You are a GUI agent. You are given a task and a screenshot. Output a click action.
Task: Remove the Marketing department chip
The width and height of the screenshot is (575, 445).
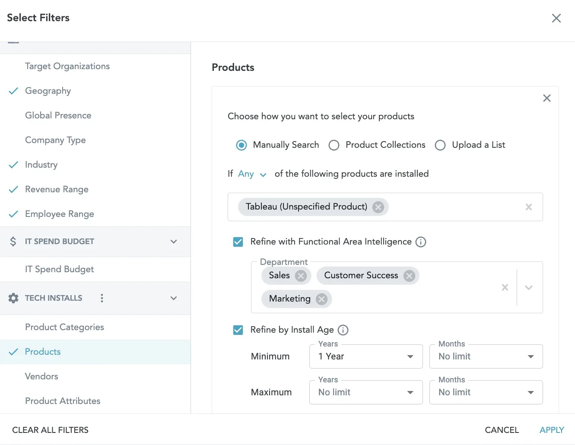(321, 299)
